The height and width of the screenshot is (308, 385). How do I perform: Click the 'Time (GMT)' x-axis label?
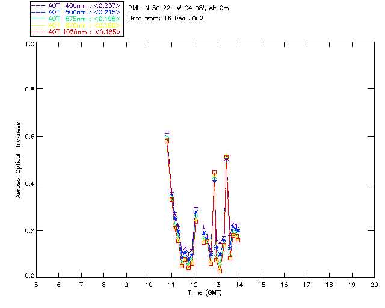coord(205,293)
